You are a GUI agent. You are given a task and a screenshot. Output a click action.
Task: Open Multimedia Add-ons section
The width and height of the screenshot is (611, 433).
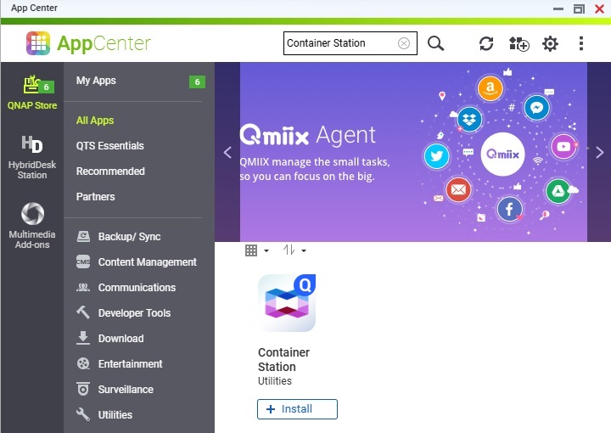click(32, 226)
